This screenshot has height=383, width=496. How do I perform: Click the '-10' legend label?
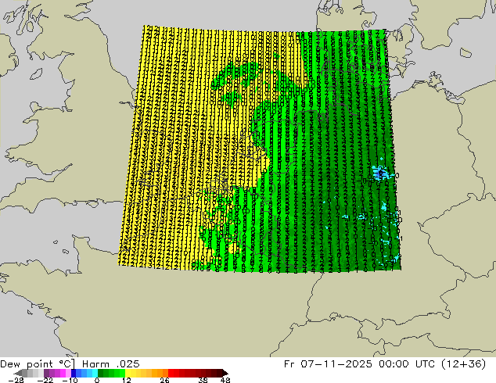[70, 380]
